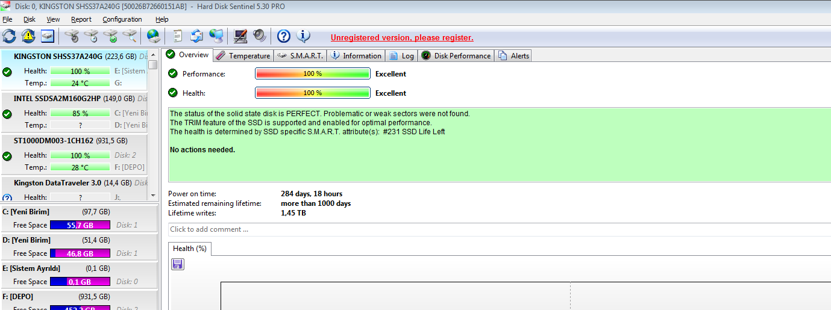Switch to the Log tab

coord(401,55)
